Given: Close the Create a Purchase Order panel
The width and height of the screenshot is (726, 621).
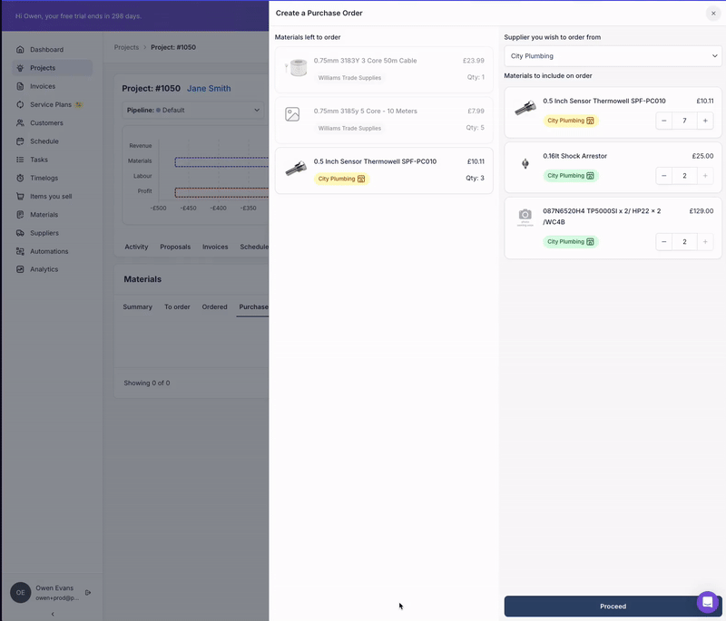Looking at the screenshot, I should [712, 13].
